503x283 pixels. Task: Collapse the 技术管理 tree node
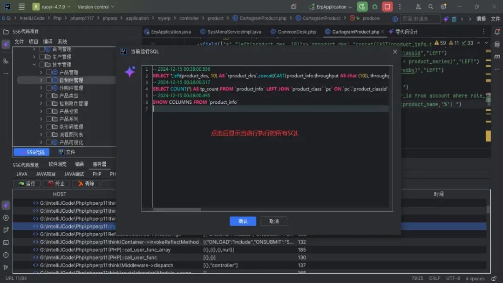(x=34, y=64)
